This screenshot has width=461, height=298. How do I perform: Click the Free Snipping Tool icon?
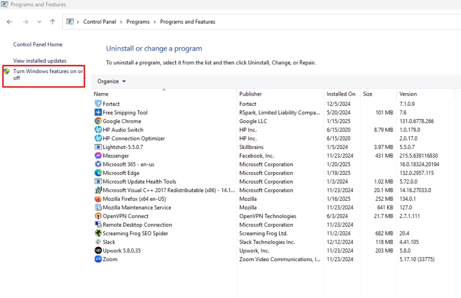(98, 112)
